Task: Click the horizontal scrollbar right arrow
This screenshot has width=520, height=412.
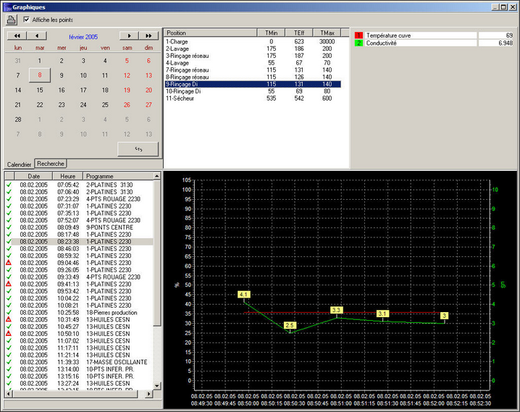Action: [149, 394]
